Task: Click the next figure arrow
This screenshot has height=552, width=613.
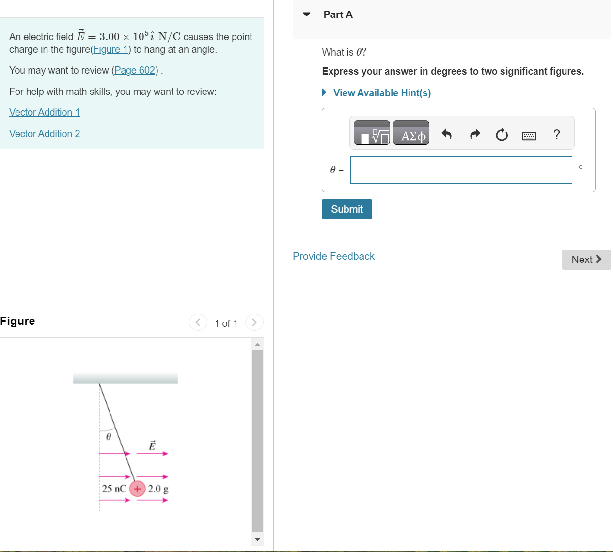Action: point(254,322)
